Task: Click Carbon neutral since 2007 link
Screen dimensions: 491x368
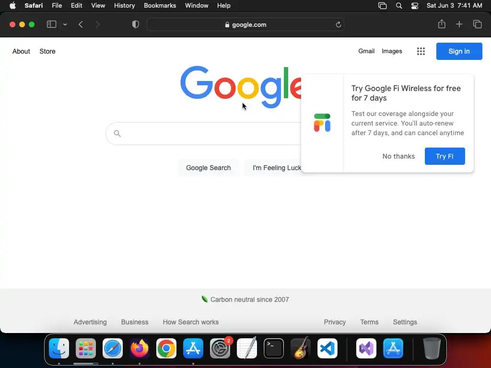Action: pyautogui.click(x=249, y=299)
